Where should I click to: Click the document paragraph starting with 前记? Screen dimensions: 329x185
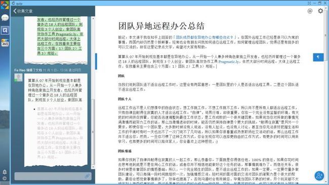[209, 42]
